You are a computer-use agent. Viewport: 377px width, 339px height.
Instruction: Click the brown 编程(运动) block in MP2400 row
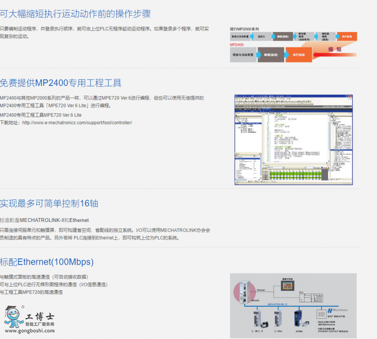coord(271,55)
